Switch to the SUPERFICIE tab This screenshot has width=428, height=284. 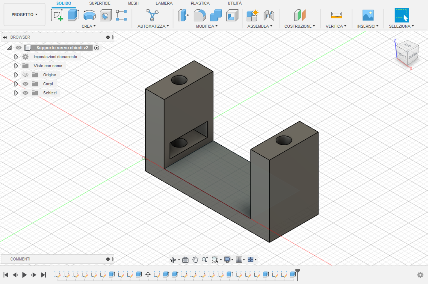(x=100, y=3)
